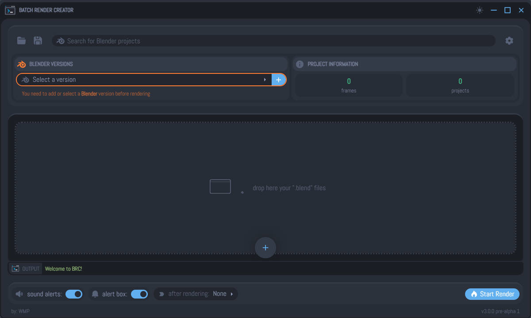Click the save floppy disk icon
Image resolution: width=531 pixels, height=318 pixels.
click(38, 41)
